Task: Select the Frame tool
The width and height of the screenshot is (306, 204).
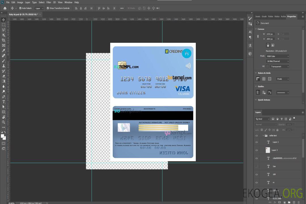Action: (3, 45)
